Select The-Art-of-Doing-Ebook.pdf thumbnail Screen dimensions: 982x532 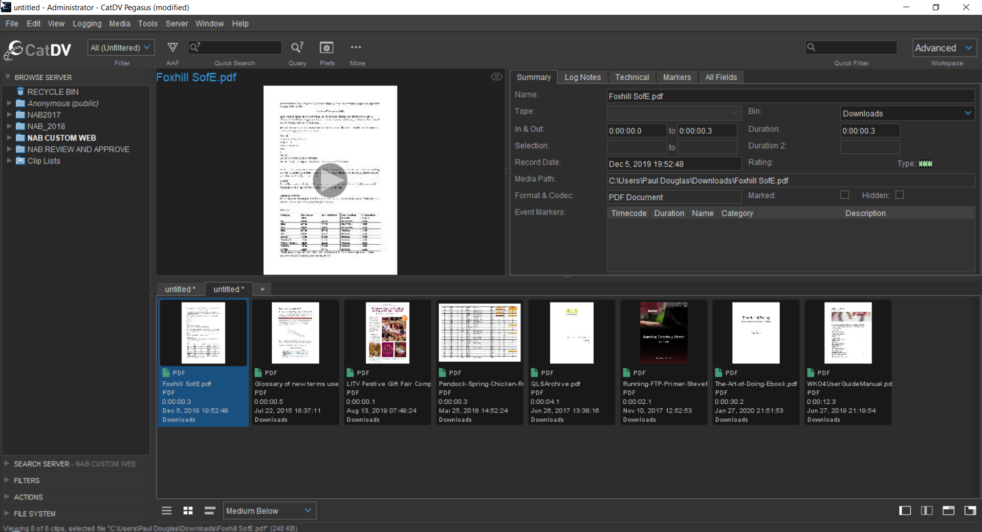(x=756, y=333)
